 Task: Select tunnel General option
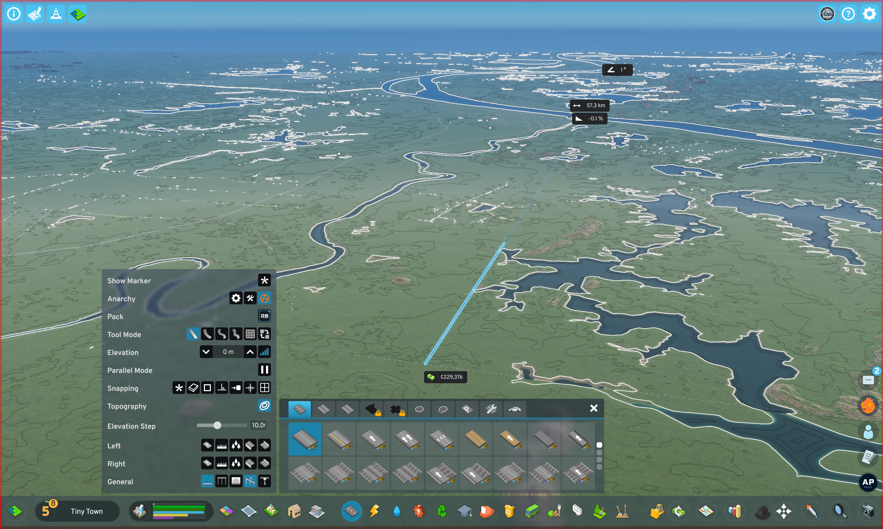[x=236, y=481]
